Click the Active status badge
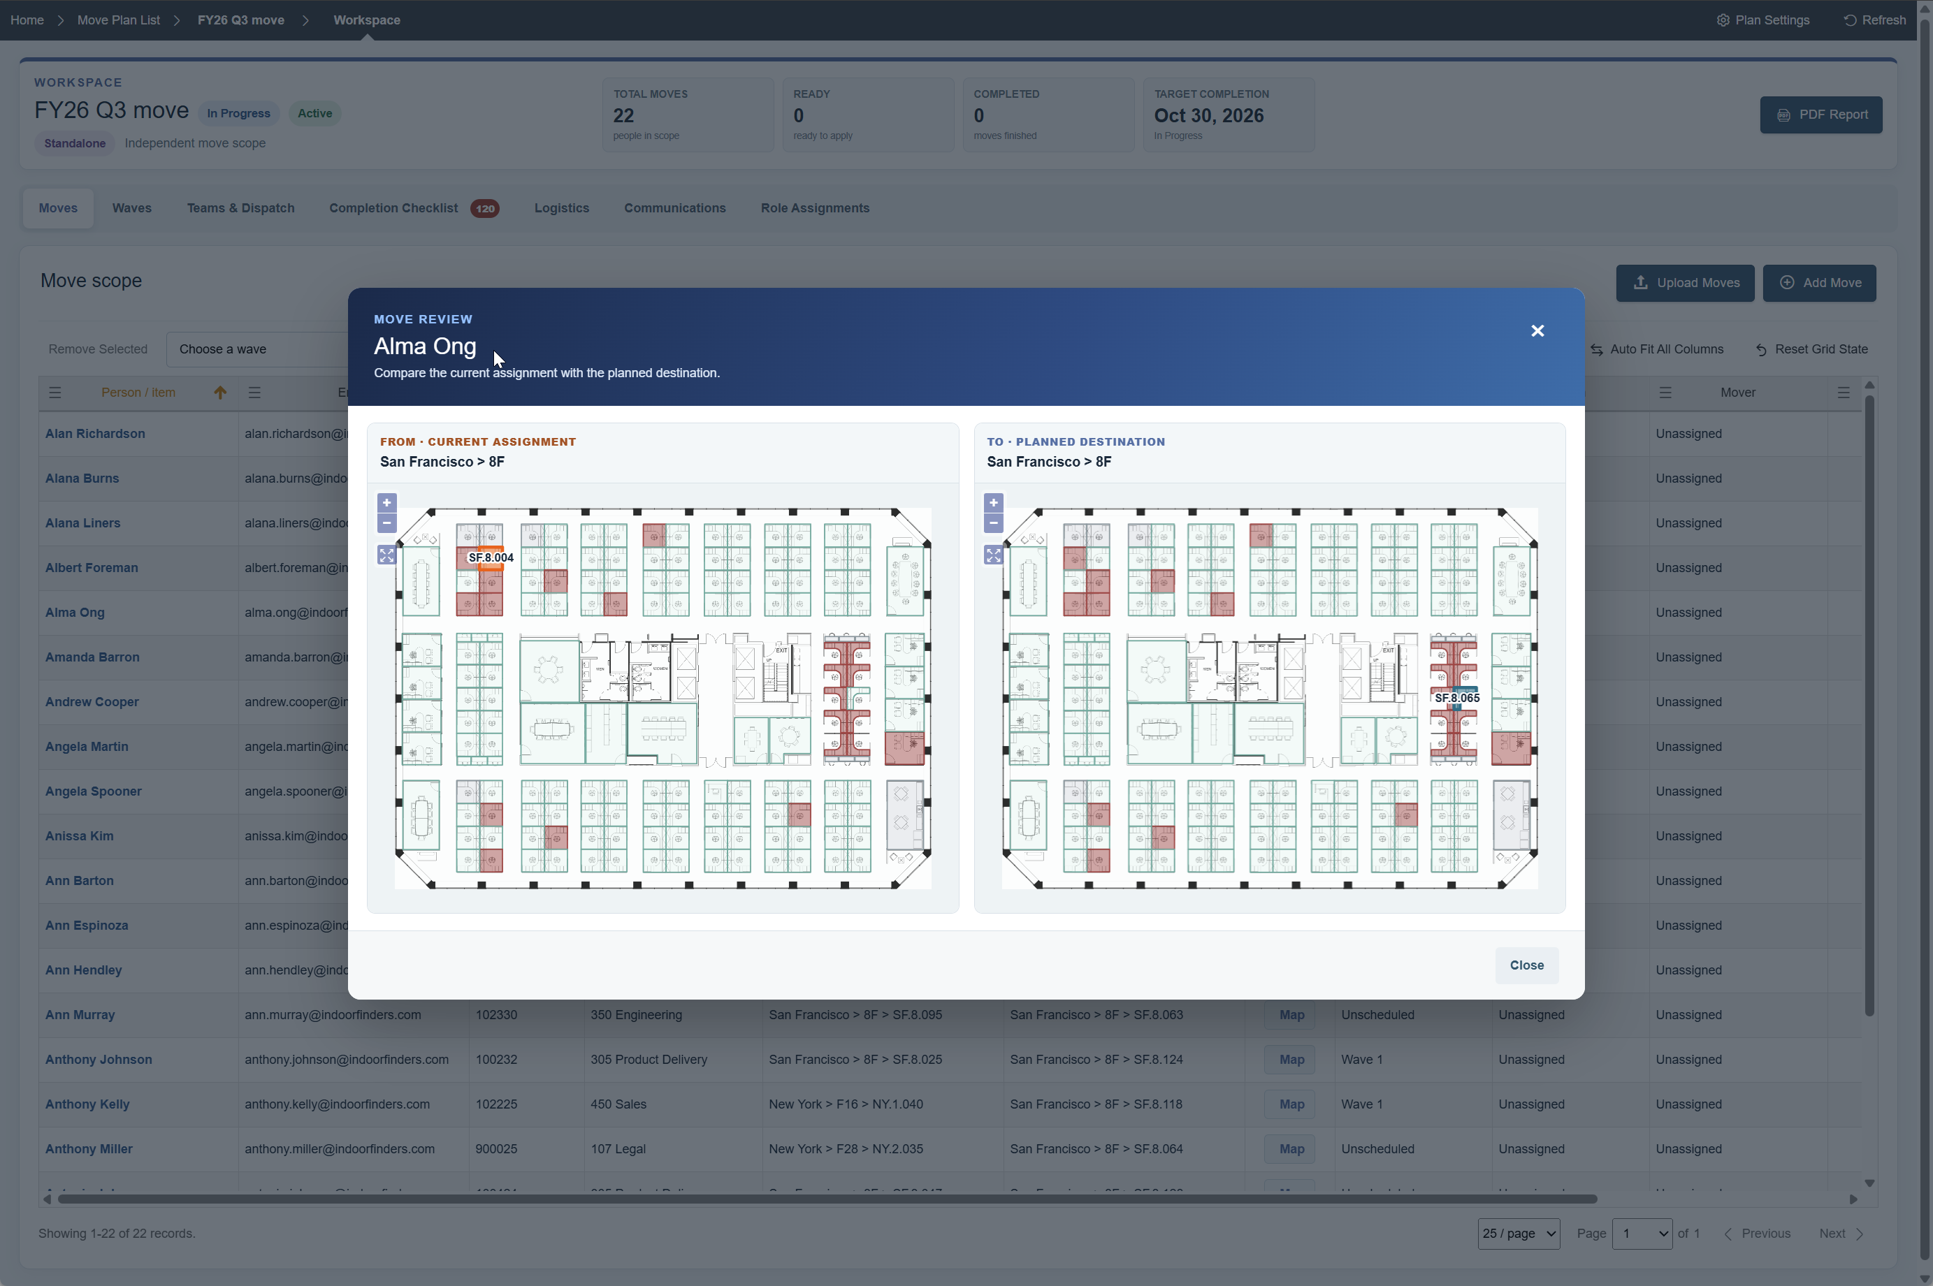This screenshot has width=1933, height=1286. click(314, 113)
